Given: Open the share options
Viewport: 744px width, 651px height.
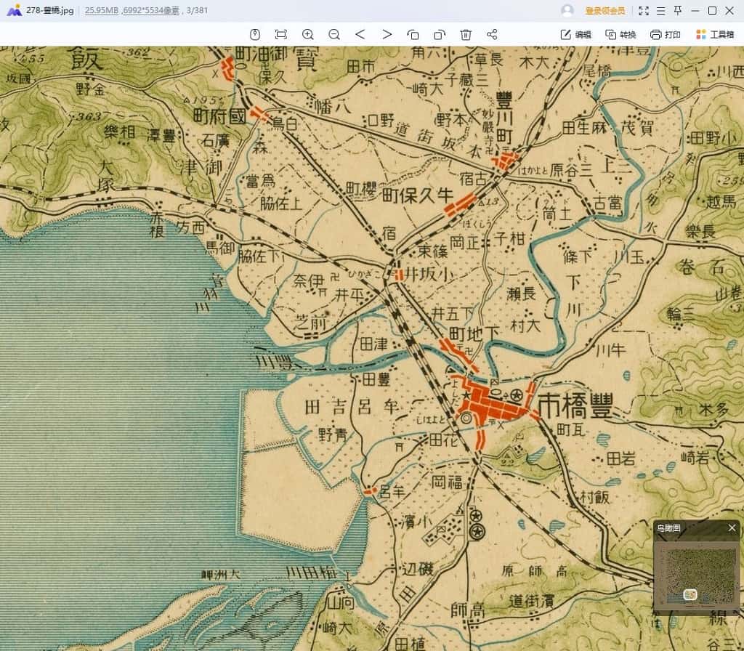Looking at the screenshot, I should pyautogui.click(x=492, y=34).
